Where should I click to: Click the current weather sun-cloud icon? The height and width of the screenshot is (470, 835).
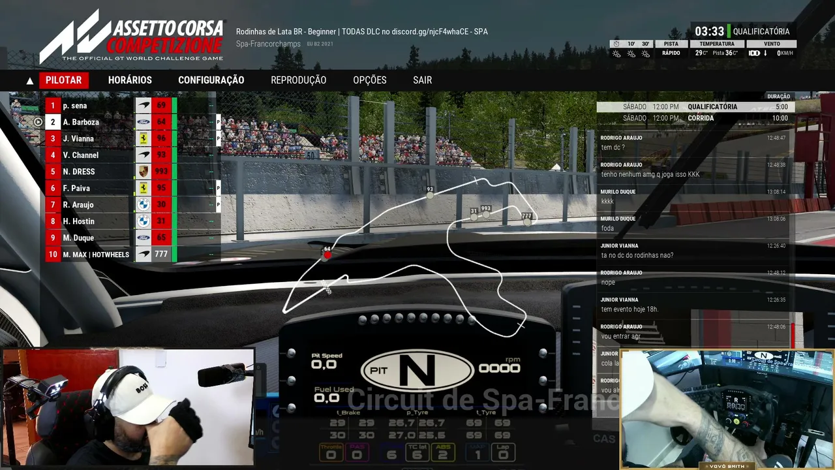tap(616, 54)
